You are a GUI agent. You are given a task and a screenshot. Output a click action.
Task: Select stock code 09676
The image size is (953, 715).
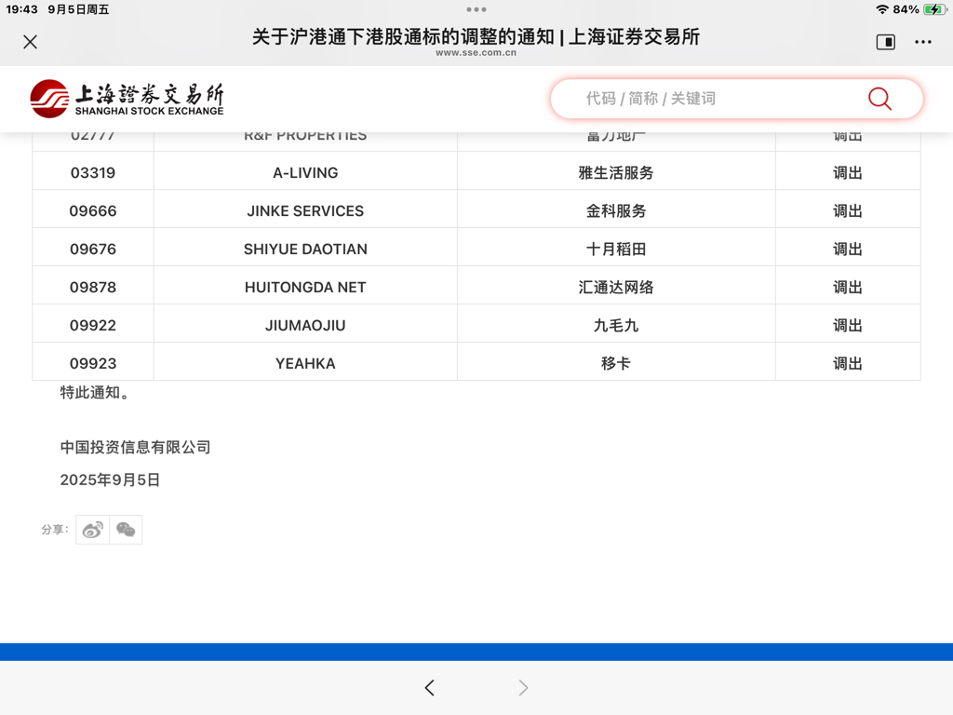click(x=93, y=250)
